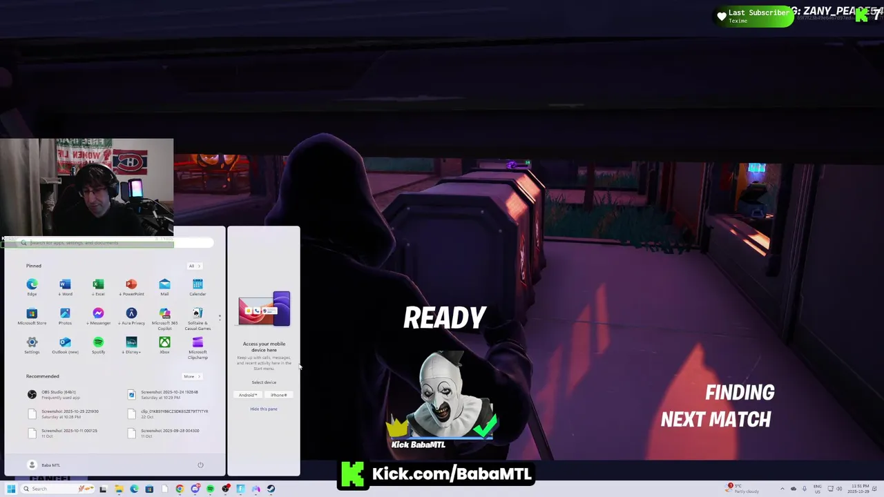Open Microsoft Store from taskbar
Image resolution: width=884 pixels, height=497 pixels.
click(149, 489)
